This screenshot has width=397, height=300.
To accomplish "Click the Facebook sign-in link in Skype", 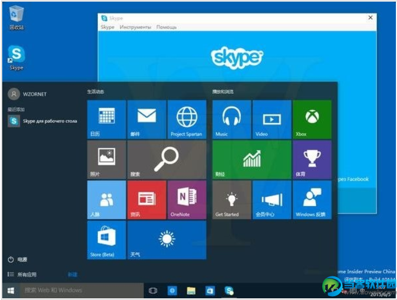I will click(354, 179).
